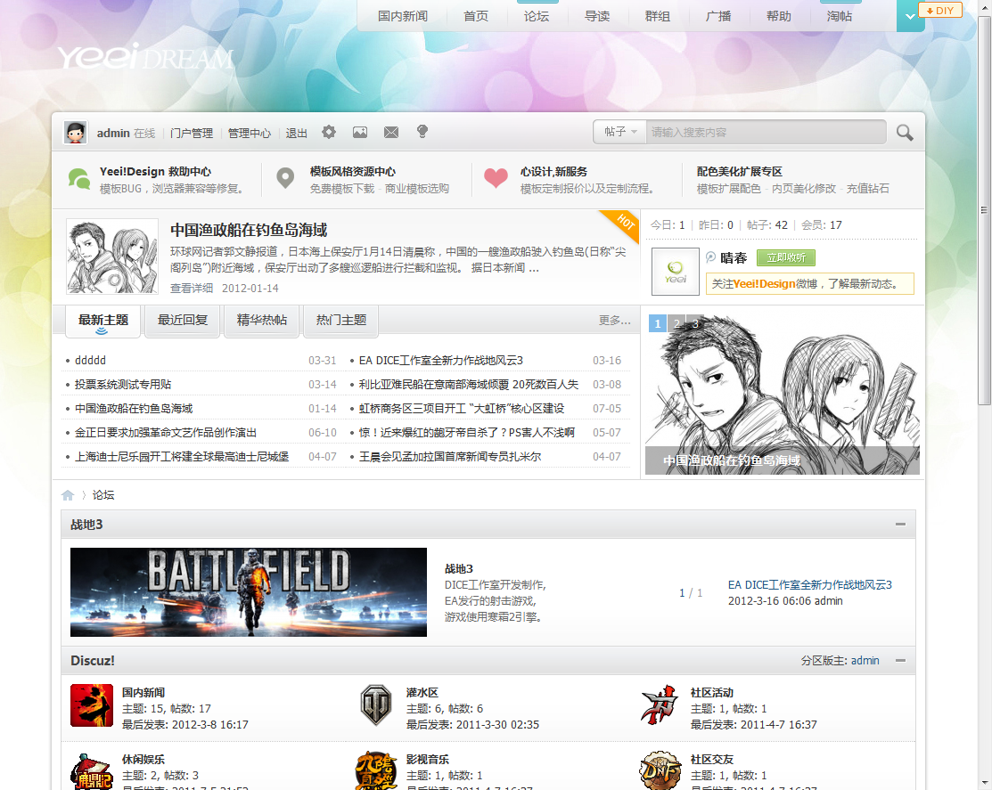Select slideshow page 2 indicator

click(677, 323)
